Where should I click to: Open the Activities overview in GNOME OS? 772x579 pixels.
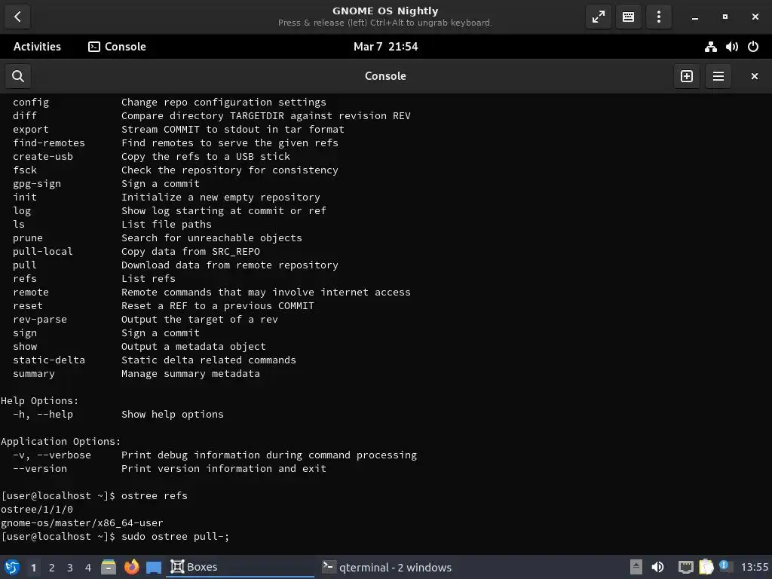tap(37, 46)
